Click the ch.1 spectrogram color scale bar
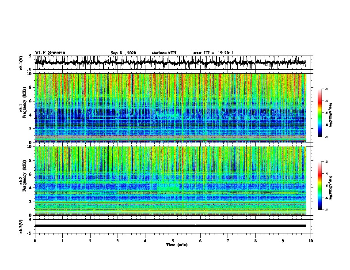The image size is (350, 270). [x=320, y=113]
